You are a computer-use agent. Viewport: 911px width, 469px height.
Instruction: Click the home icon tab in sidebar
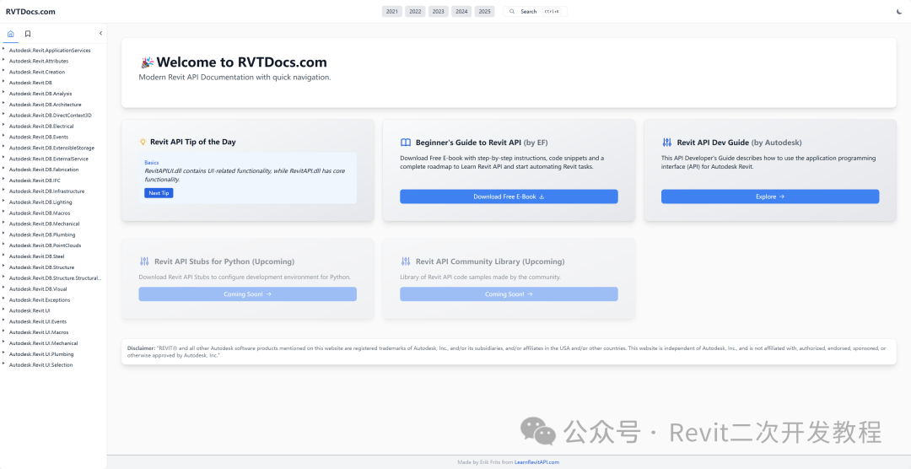point(10,34)
